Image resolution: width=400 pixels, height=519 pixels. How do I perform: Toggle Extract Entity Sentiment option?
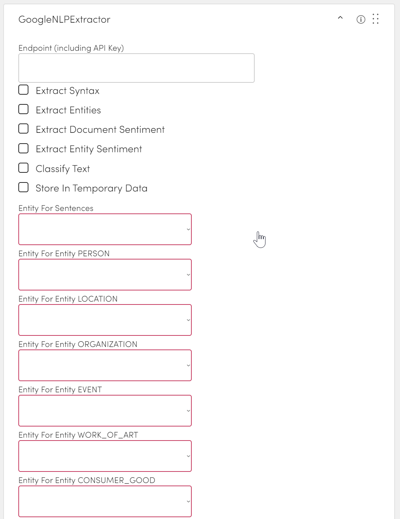[23, 148]
